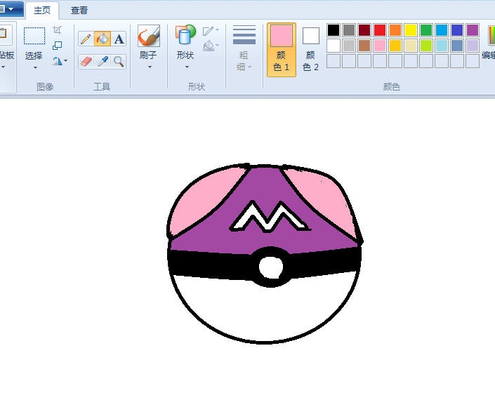Select the Pencil tool
Viewport: 495px width, 407px height.
[x=86, y=39]
